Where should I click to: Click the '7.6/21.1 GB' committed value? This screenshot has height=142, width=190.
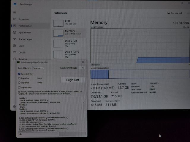[x=99, y=96]
